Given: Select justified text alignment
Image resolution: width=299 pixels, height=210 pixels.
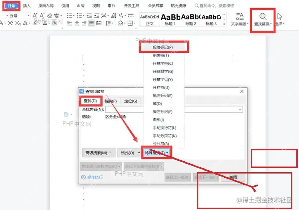Looking at the screenshot, I should pos(92,24).
